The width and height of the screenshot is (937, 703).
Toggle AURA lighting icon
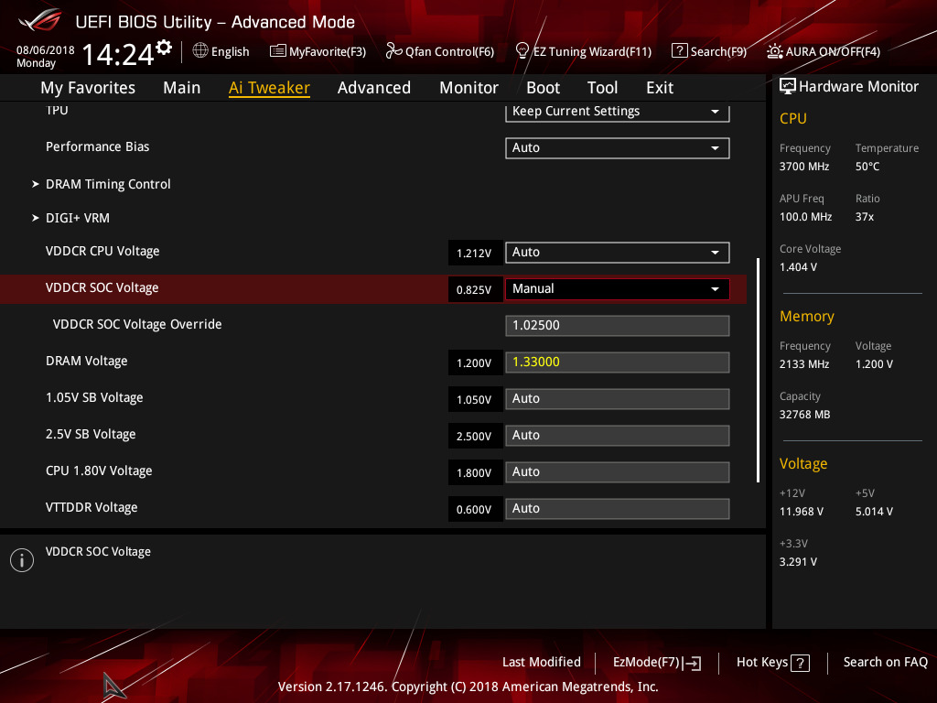click(x=774, y=51)
